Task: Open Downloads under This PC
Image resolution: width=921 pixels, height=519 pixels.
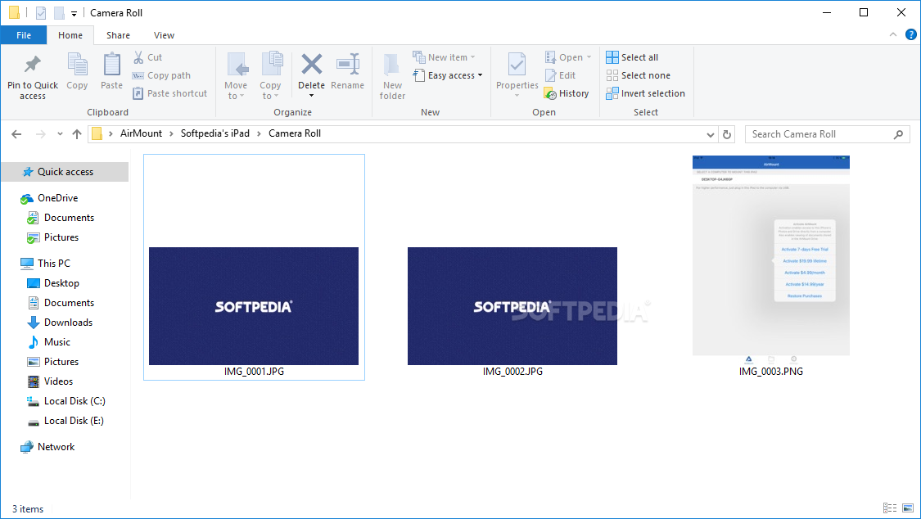Action: pos(68,323)
